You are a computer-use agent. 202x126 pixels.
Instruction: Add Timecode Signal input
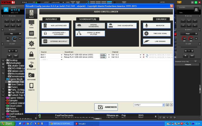(x=157, y=34)
